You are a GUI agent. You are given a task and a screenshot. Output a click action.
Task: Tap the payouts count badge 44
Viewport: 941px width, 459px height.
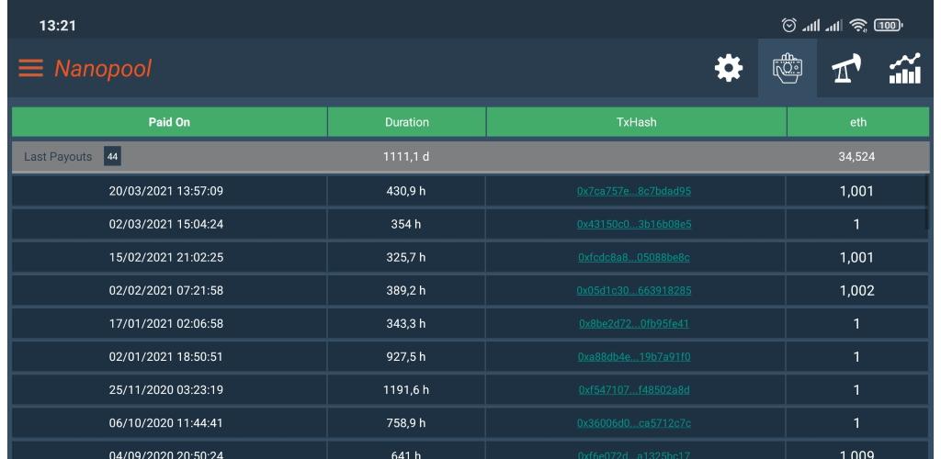click(112, 156)
